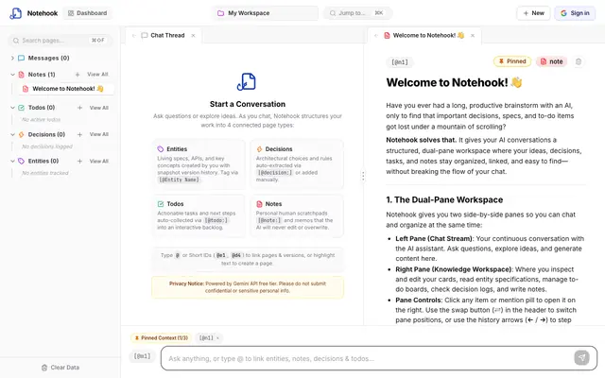Screen dimensions: 605x378
Task: Open Welcome to Notehook! note in sidebar
Action: pyautogui.click(x=66, y=89)
